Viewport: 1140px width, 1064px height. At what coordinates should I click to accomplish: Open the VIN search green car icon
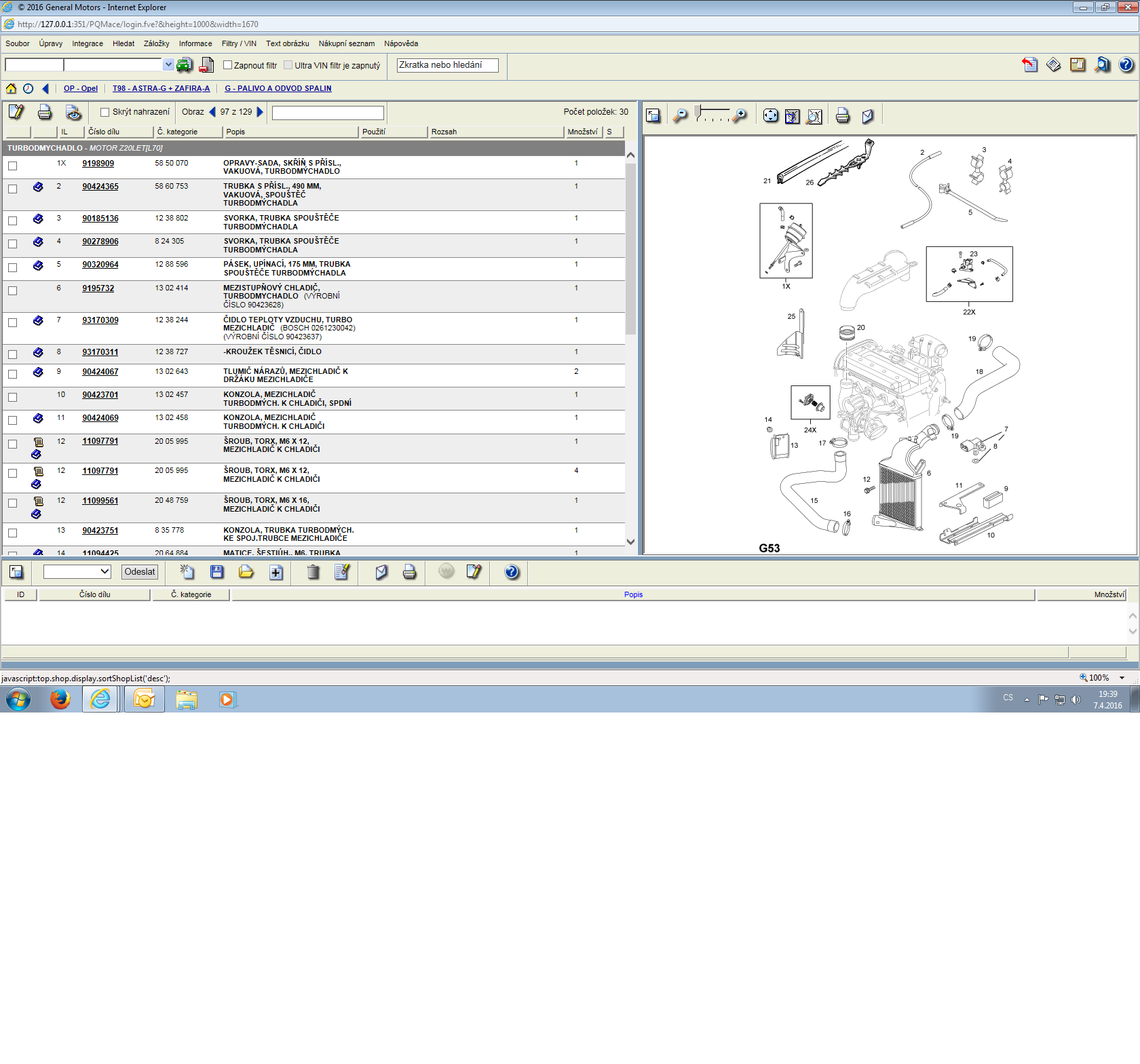pos(184,65)
